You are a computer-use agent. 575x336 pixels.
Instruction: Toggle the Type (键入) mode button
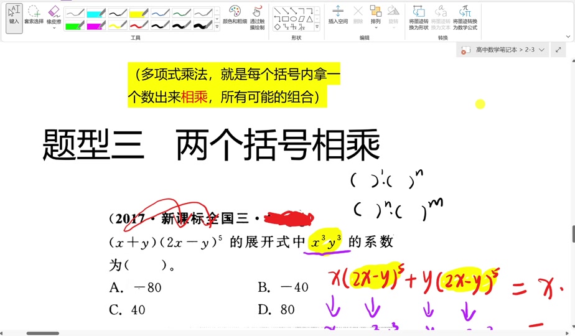14,18
